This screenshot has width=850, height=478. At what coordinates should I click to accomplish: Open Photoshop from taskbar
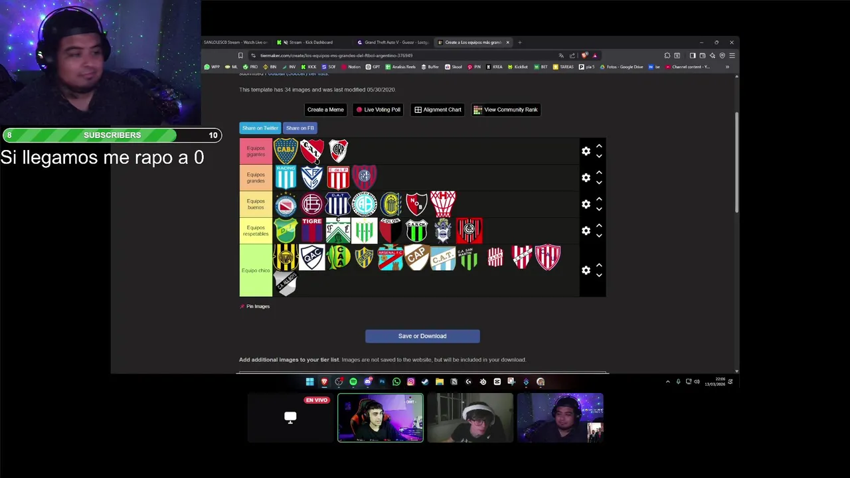(x=382, y=382)
